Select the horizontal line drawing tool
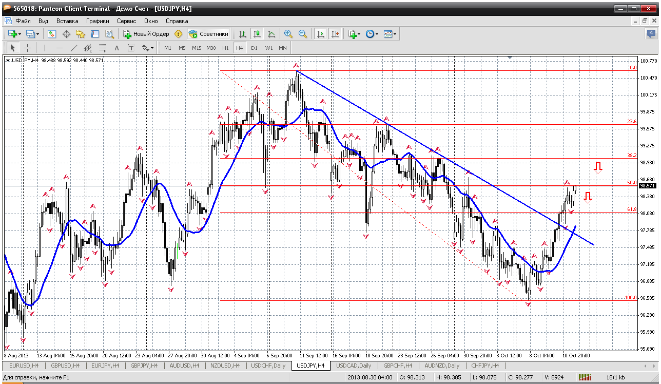This screenshot has width=661, height=384. coord(59,48)
